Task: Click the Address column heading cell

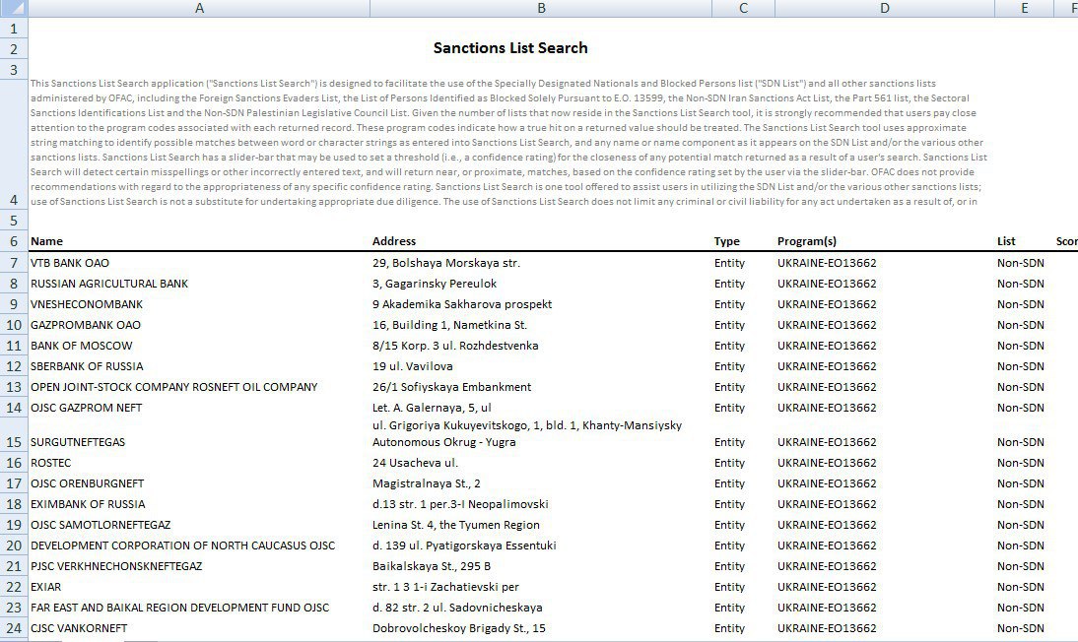Action: tap(541, 241)
